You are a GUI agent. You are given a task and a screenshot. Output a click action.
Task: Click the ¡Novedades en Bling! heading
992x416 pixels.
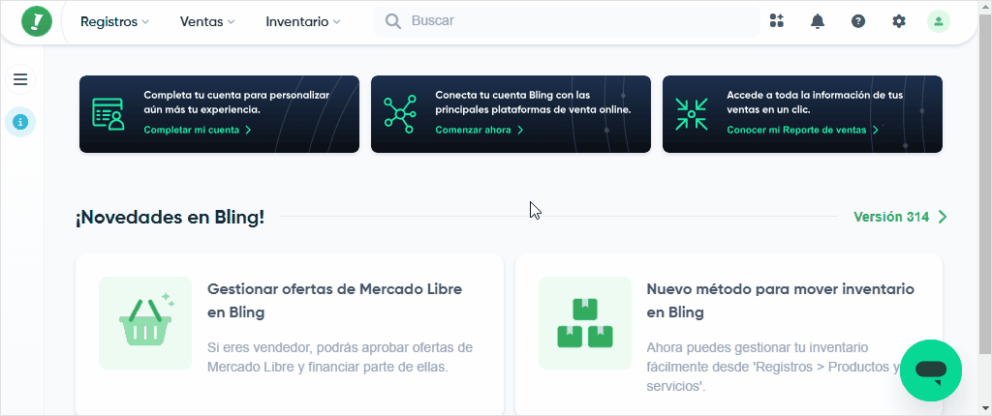(170, 218)
